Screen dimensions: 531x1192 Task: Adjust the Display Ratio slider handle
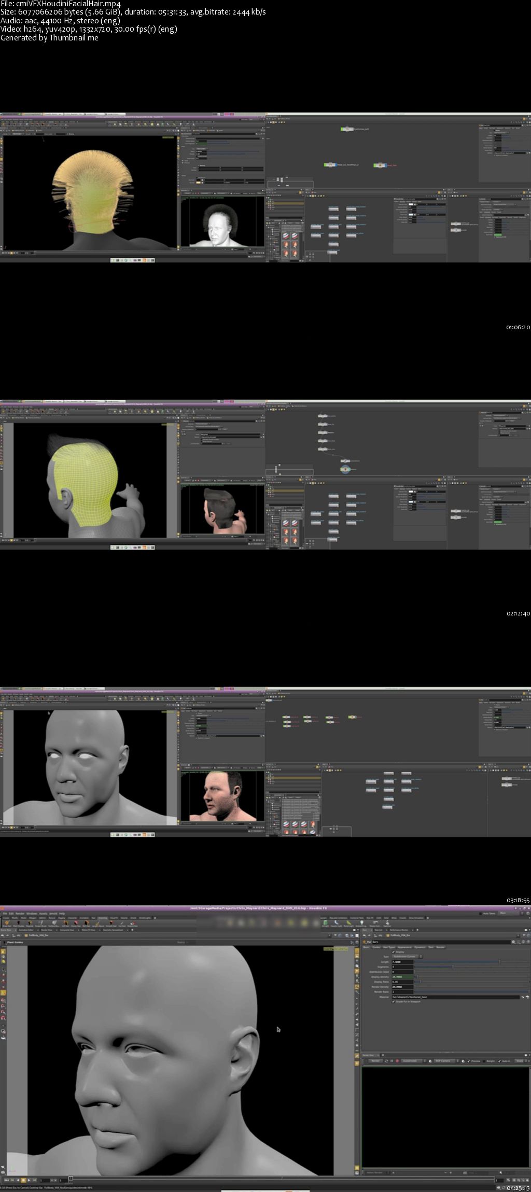click(421, 981)
